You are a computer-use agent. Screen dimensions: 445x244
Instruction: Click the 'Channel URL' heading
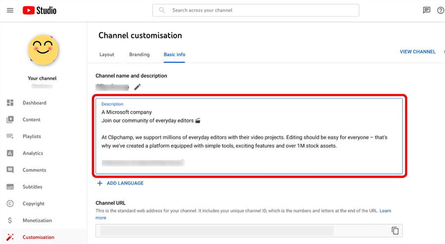[x=110, y=203]
